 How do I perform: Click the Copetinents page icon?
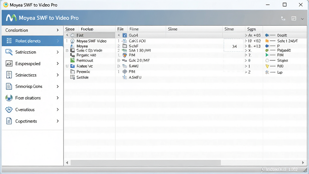[9, 121]
